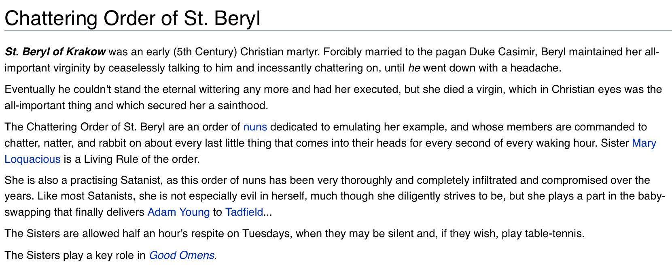Visit the Tadfield link
The width and height of the screenshot is (672, 271).
coord(244,212)
